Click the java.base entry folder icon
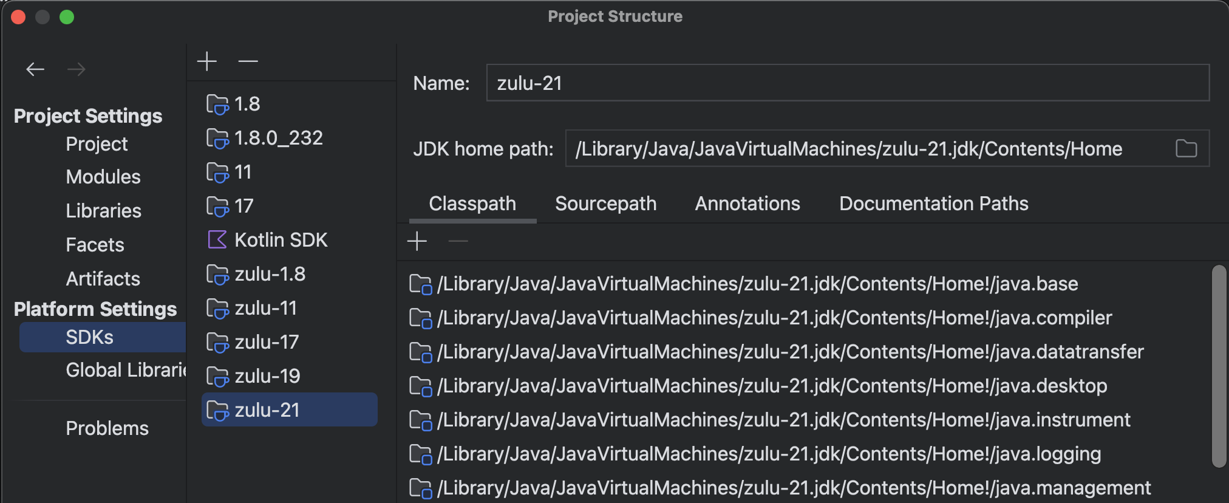 click(x=420, y=284)
